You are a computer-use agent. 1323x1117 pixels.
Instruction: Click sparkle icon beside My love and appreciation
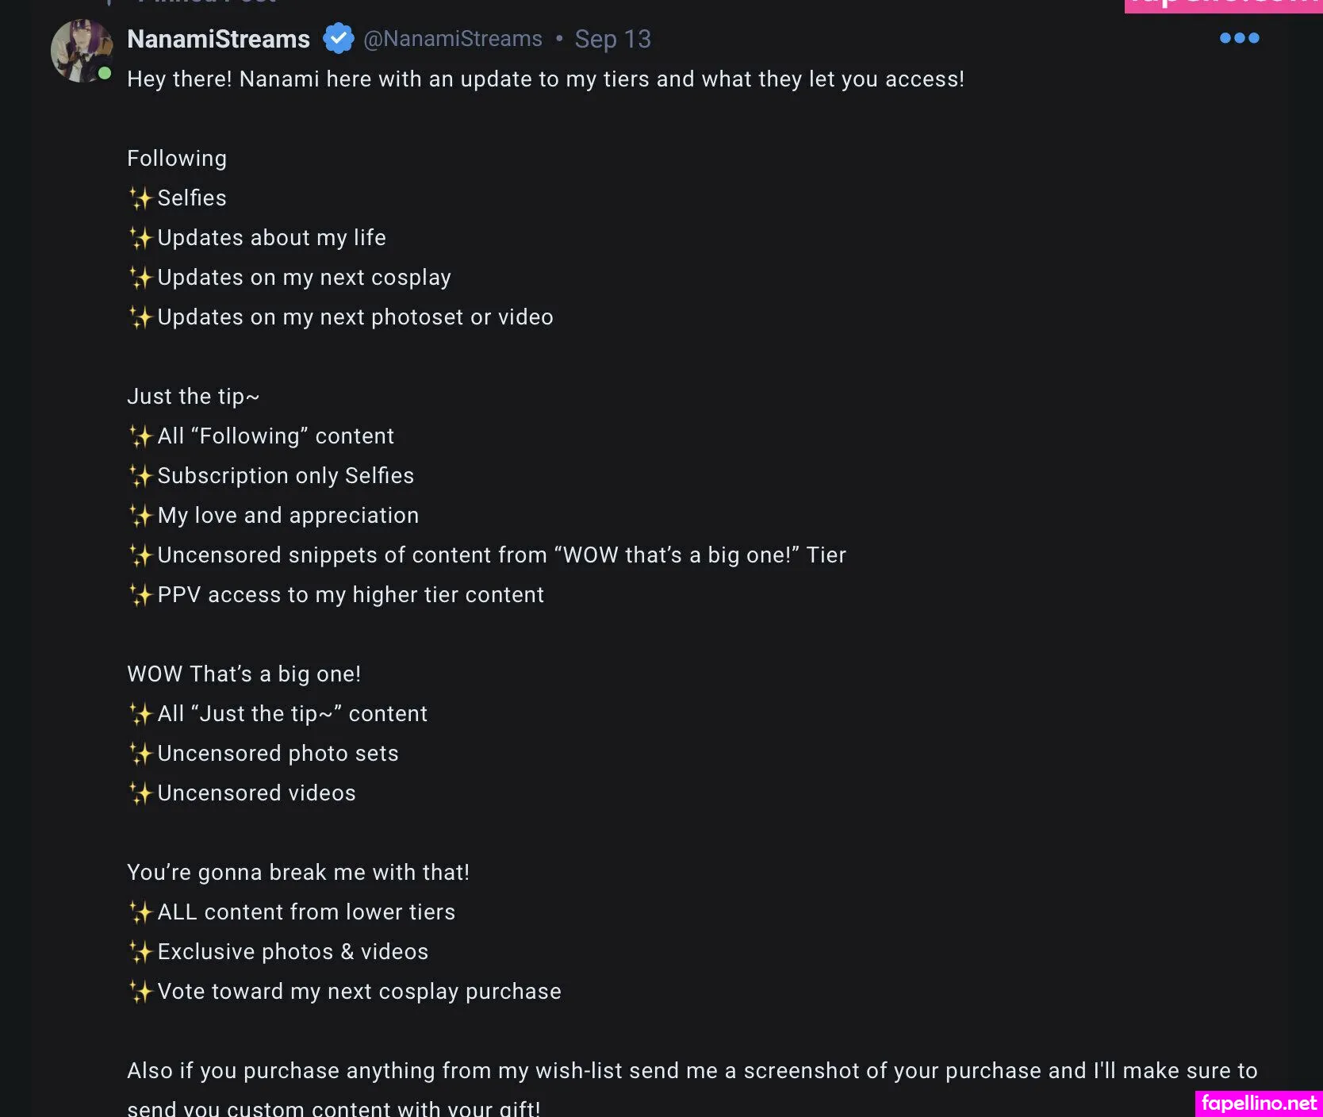pos(140,516)
